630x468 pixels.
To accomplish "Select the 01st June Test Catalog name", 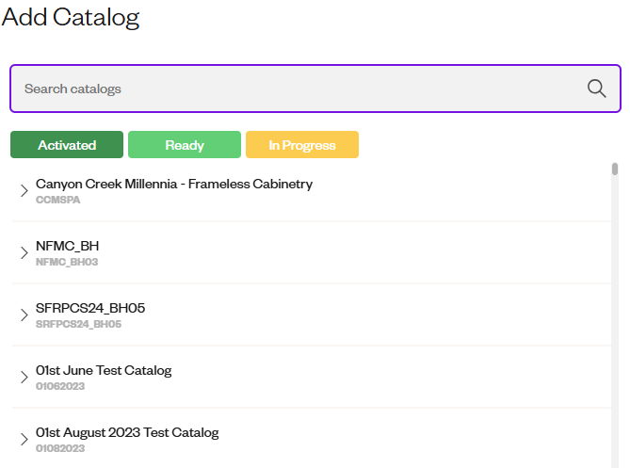I will pyautogui.click(x=104, y=370).
